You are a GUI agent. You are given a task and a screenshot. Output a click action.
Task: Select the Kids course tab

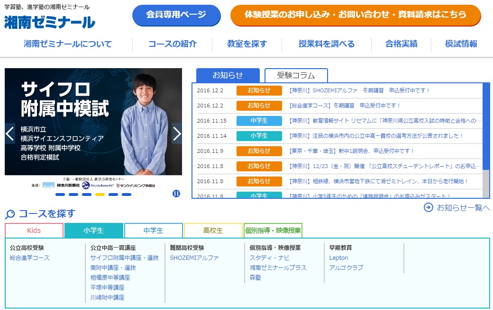click(x=34, y=230)
